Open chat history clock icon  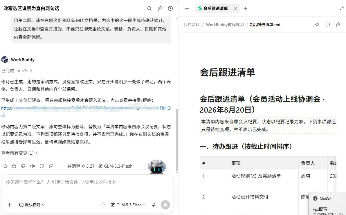point(170,8)
